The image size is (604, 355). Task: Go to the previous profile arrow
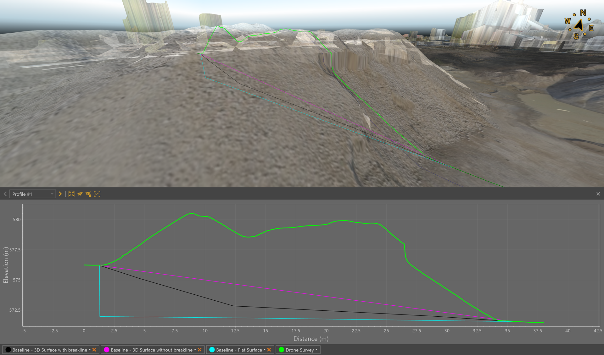coord(5,194)
